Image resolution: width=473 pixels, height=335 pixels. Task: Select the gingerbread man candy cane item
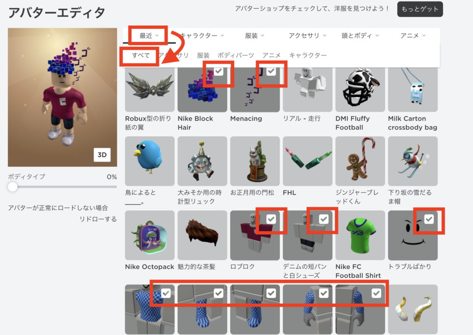pyautogui.click(x=360, y=161)
